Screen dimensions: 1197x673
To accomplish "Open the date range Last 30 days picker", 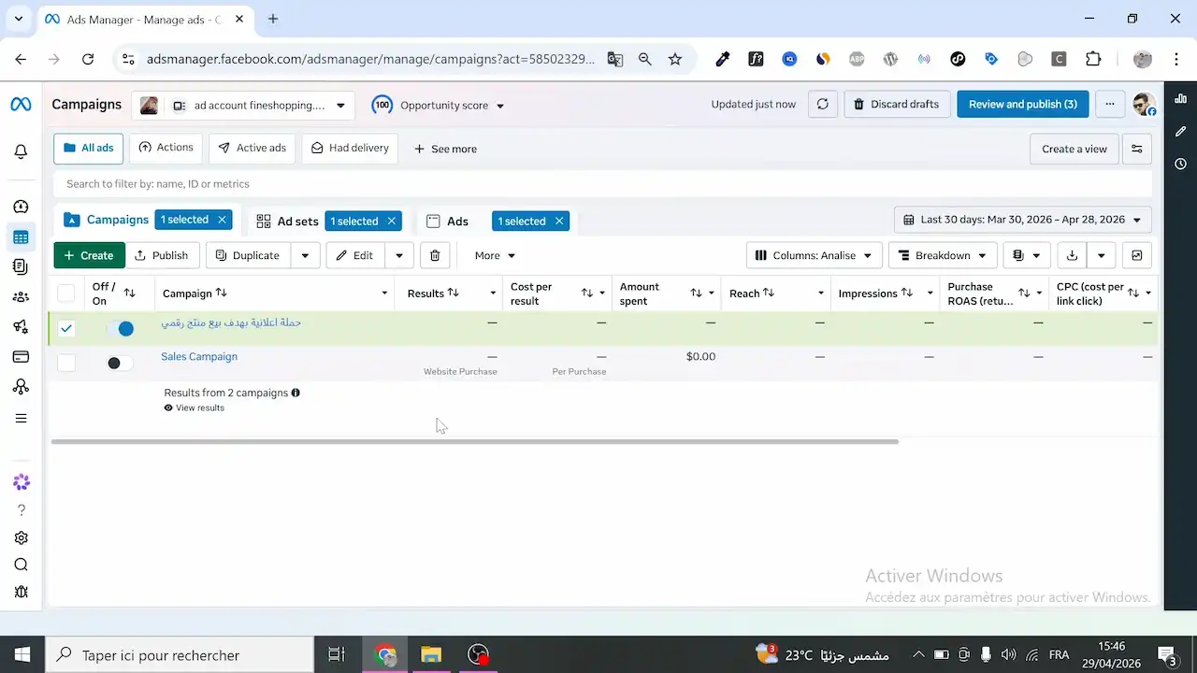I will 1023,220.
